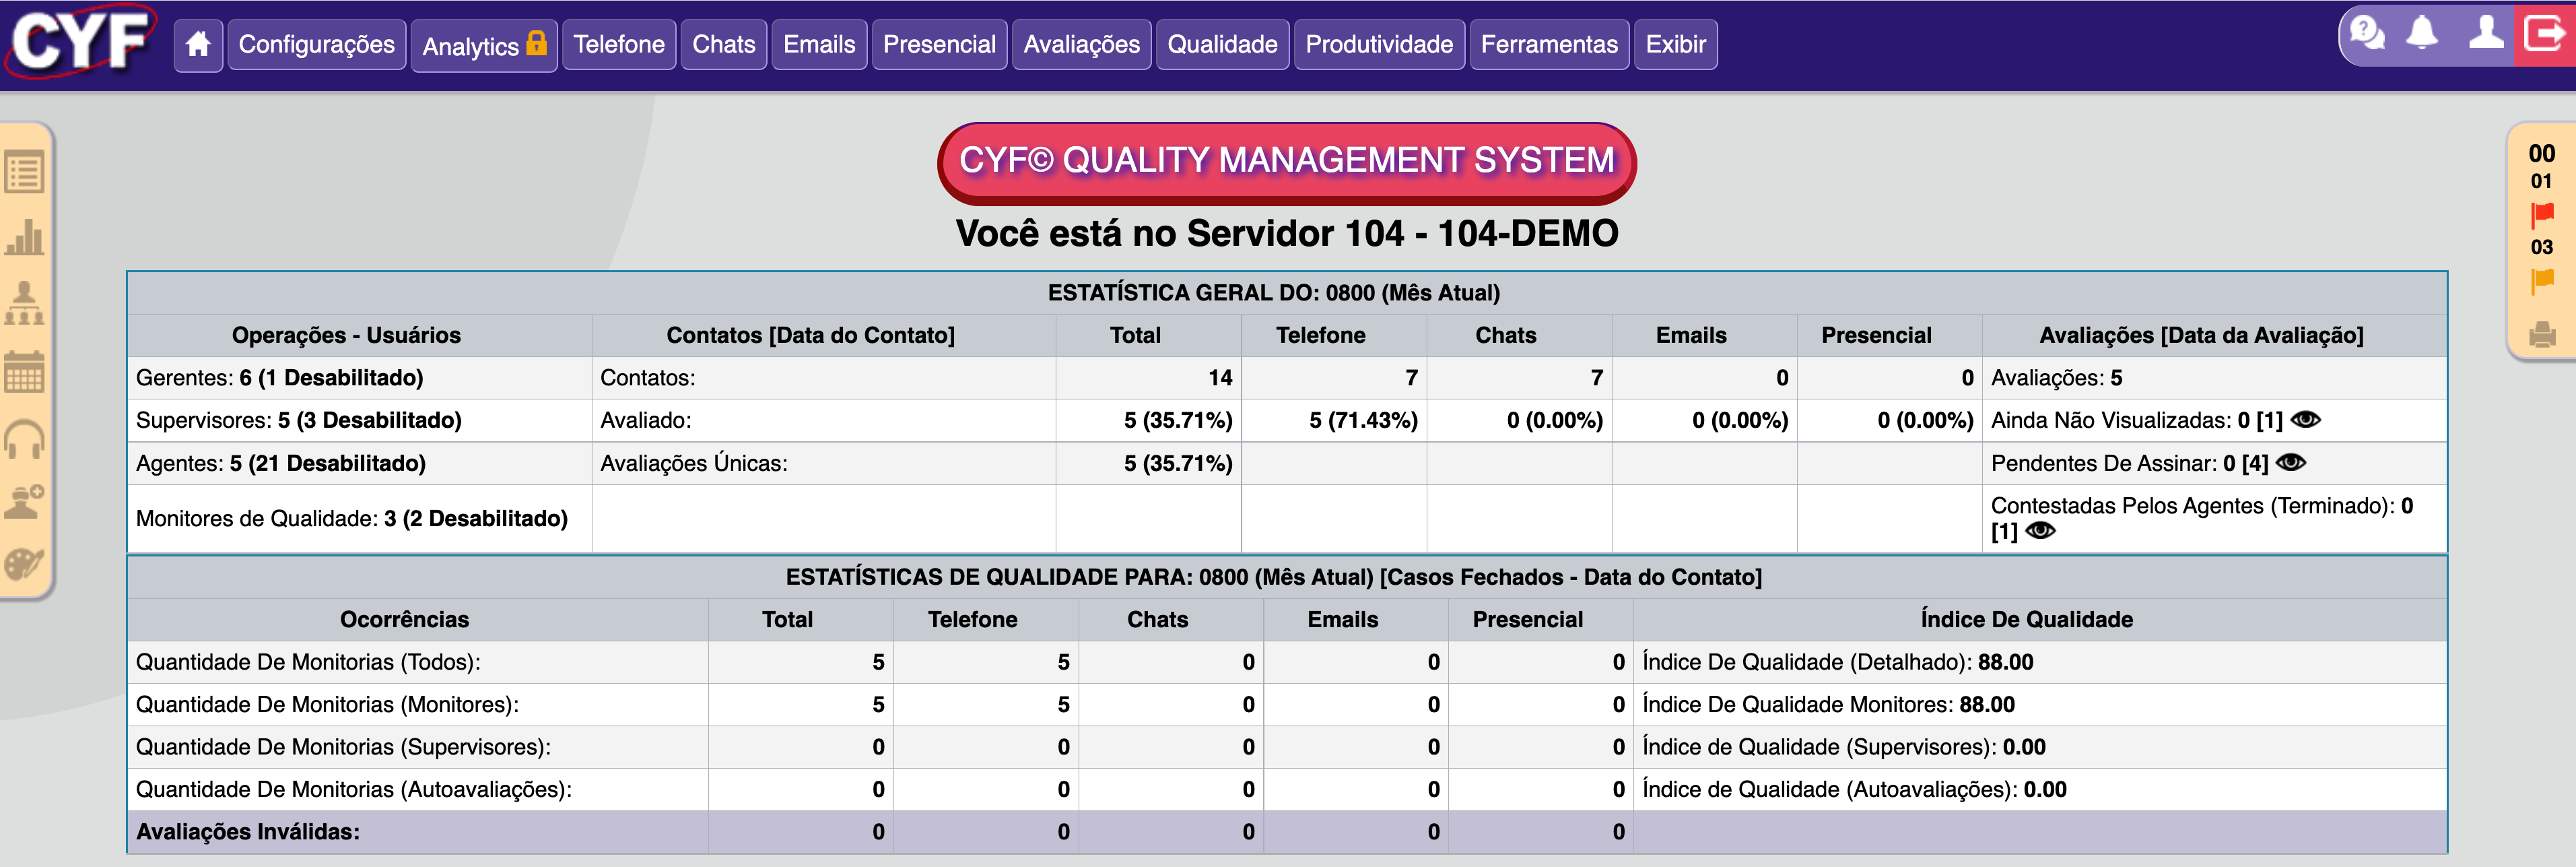View Pendentes De Assinar eye icon
The image size is (2576, 867).
tap(2290, 463)
